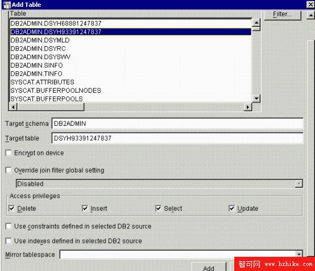Select table DB2ADMIN.DSYH68881247837
Viewport: 315px width, 271px height.
[x=130, y=23]
